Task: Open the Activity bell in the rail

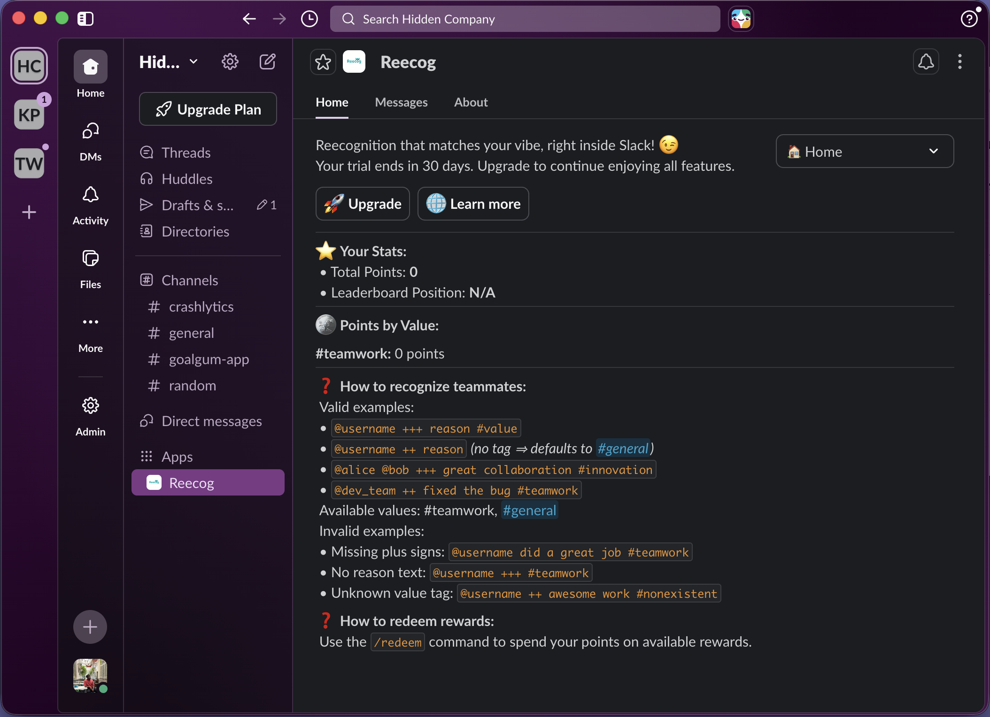Action: point(91,206)
